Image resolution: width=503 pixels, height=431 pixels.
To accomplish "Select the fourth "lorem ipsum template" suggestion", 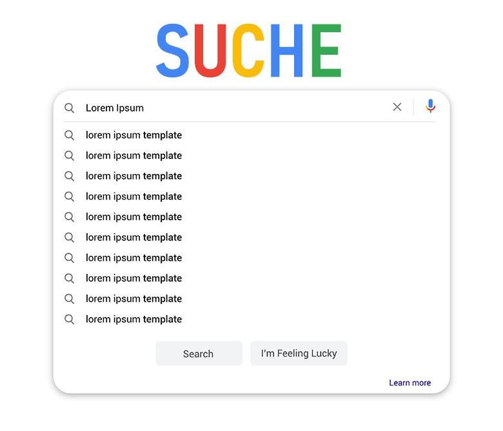I will point(133,196).
